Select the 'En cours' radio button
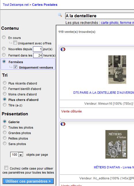 (4, 37)
